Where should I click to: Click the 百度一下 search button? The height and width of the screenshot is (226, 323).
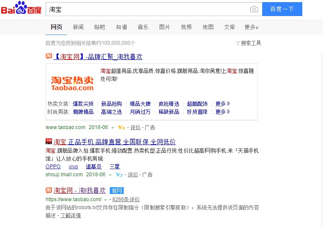pyautogui.click(x=282, y=9)
